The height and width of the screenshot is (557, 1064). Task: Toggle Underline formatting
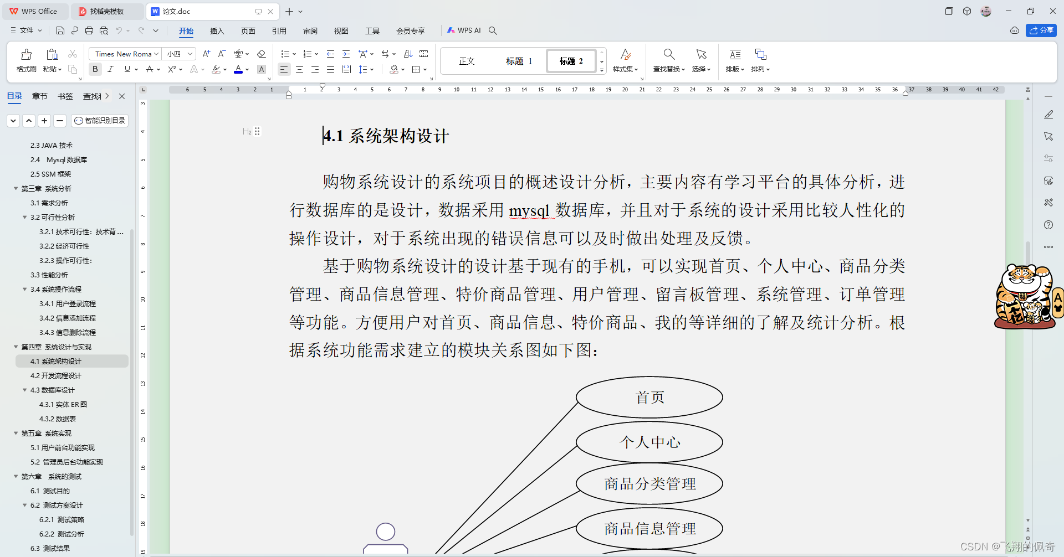tap(127, 69)
